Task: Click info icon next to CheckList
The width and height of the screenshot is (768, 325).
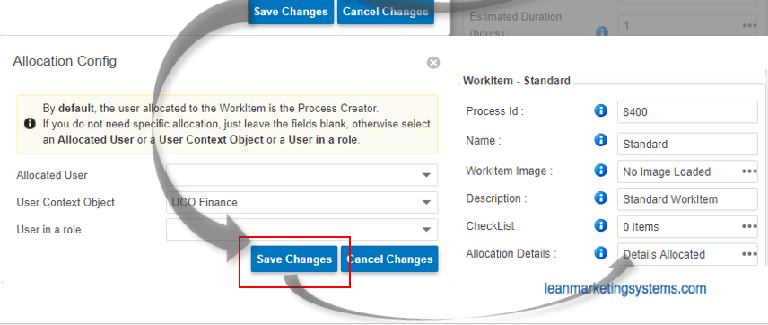Action: (x=600, y=225)
